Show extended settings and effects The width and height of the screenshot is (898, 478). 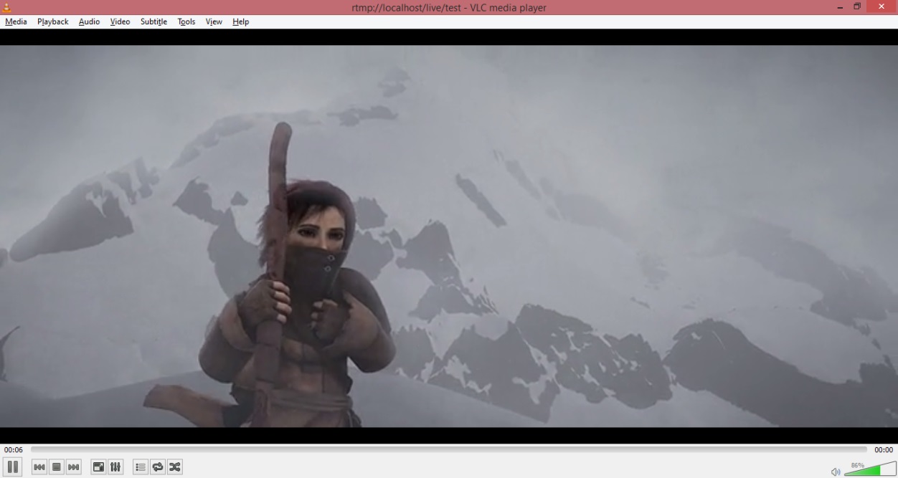pyautogui.click(x=115, y=467)
